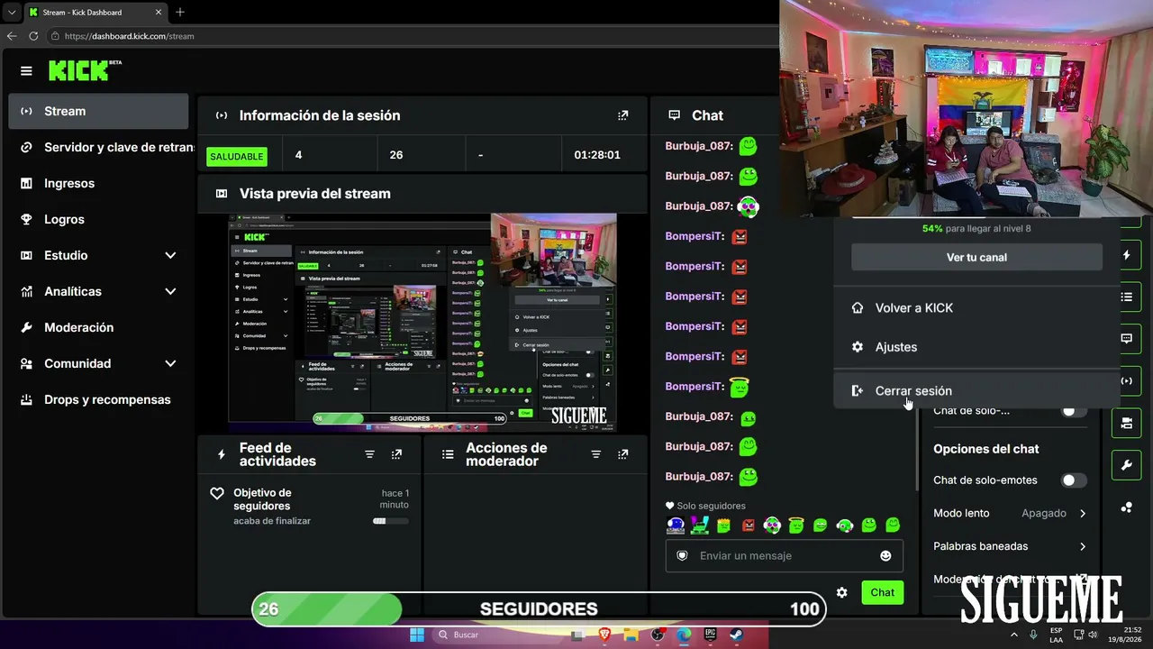Screen dimensions: 1153x649
Task: Open File Explorer from the taskbar
Action: tap(631, 635)
